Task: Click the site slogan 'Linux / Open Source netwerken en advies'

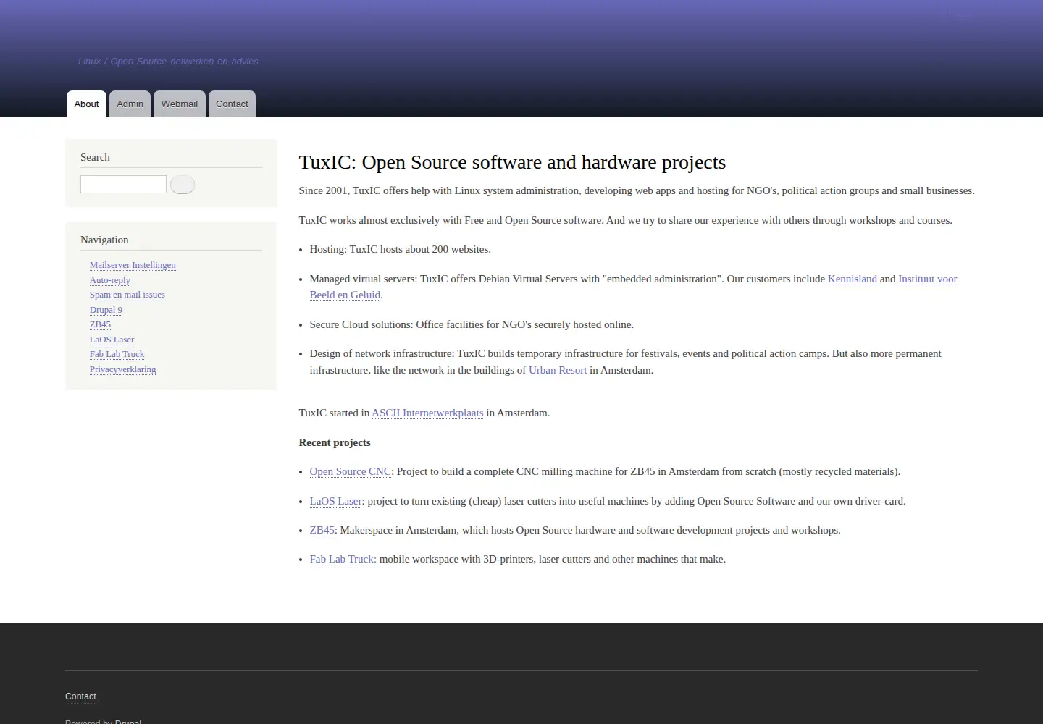Action: [x=168, y=62]
